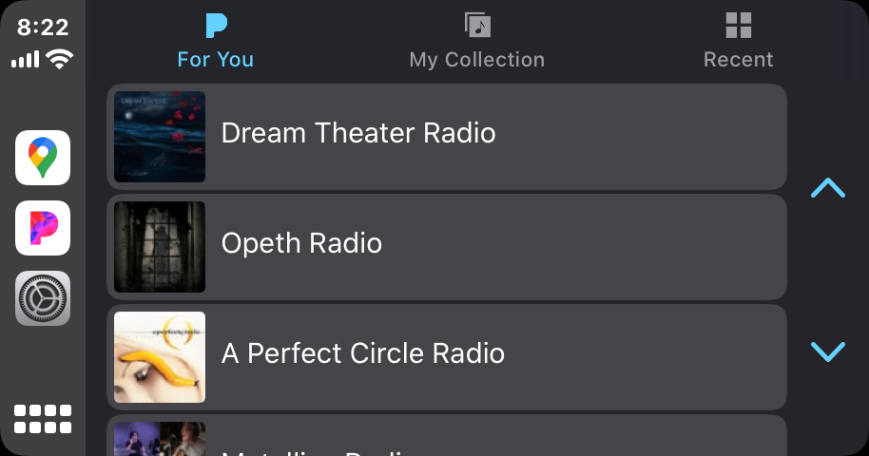Open the Pandora app icon in sidebar
869x456 pixels.
point(43,228)
